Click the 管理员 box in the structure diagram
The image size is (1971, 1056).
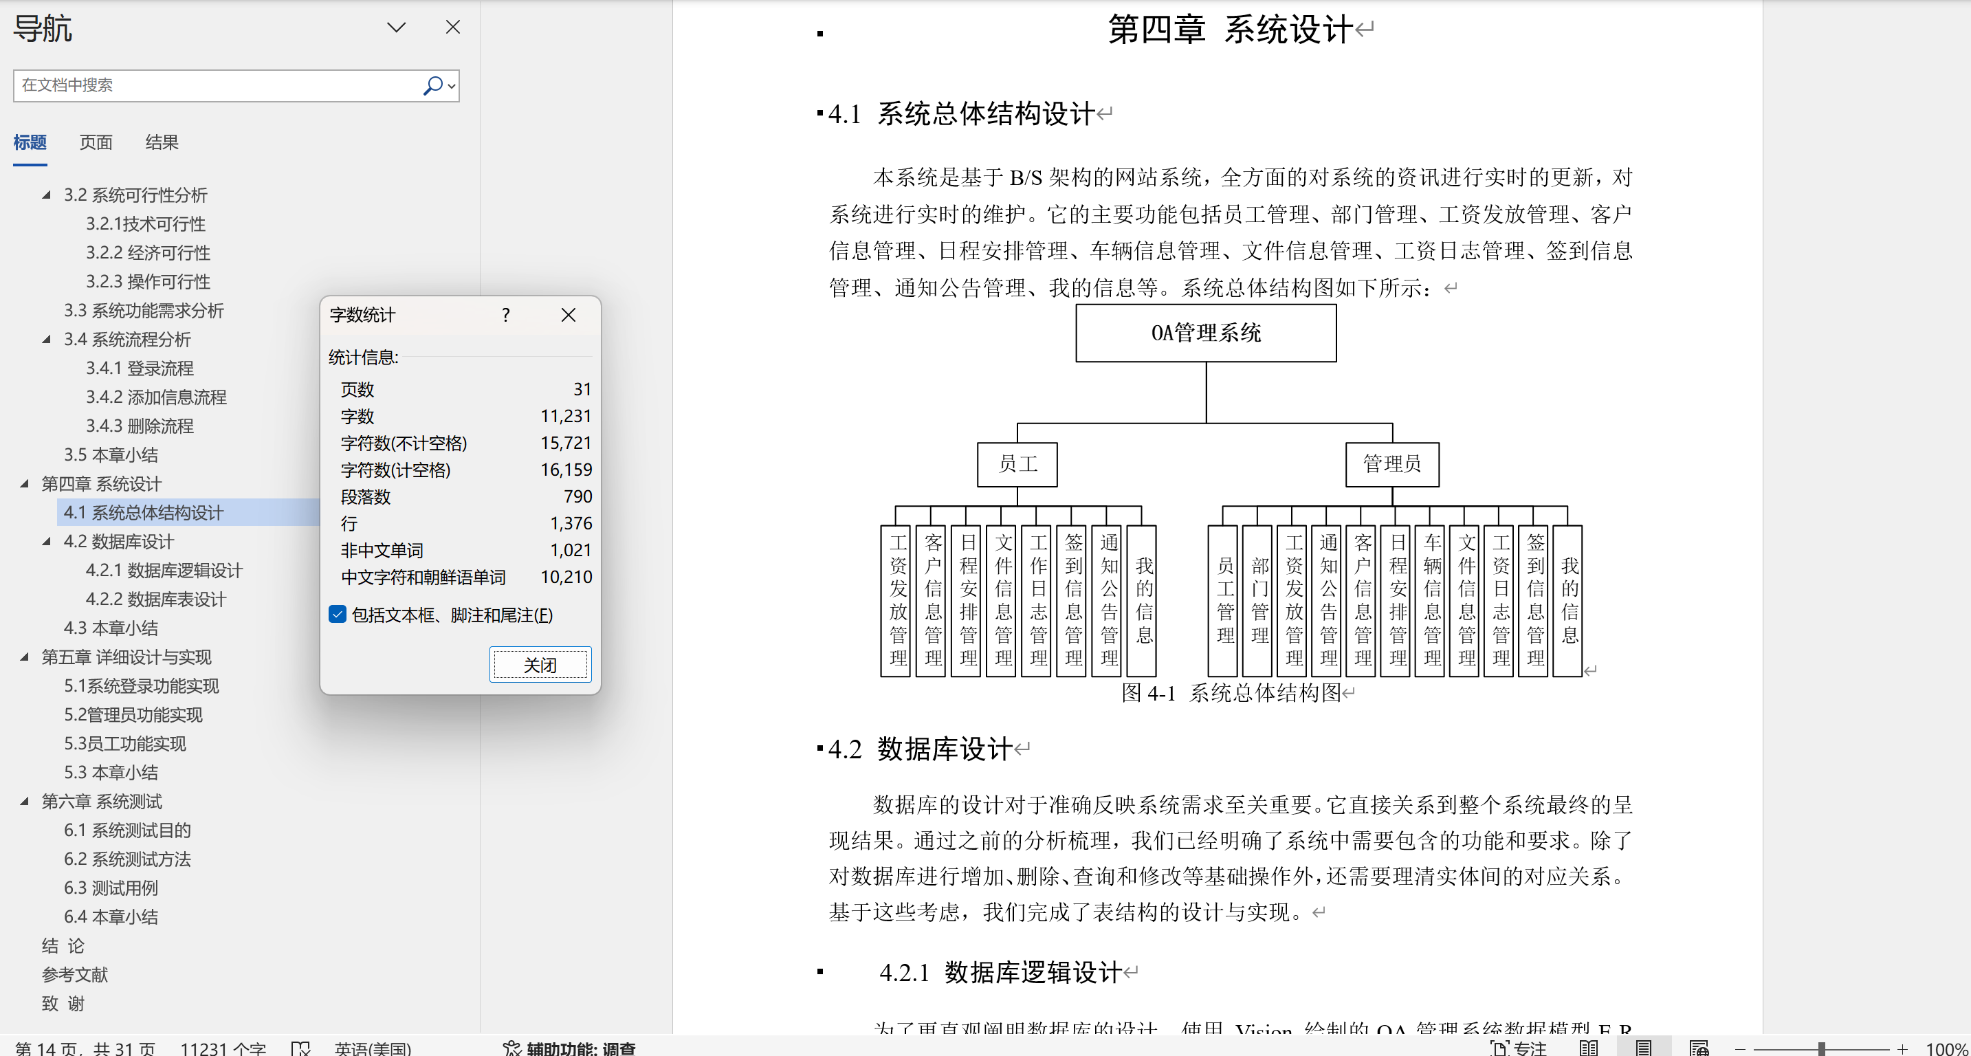click(x=1391, y=464)
